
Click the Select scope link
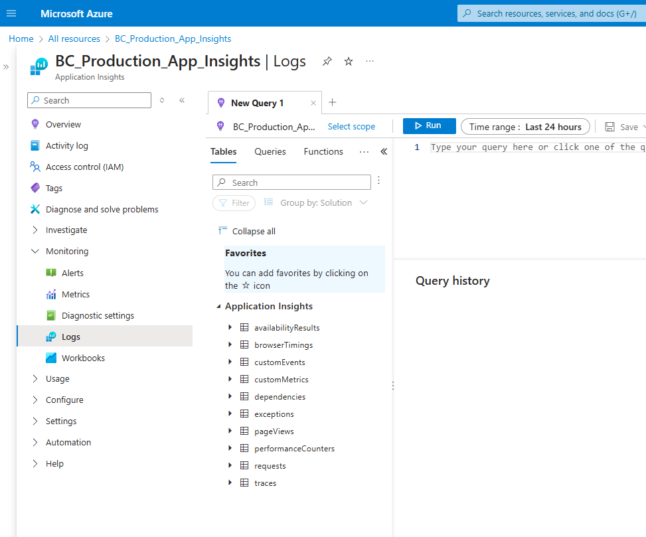(351, 126)
